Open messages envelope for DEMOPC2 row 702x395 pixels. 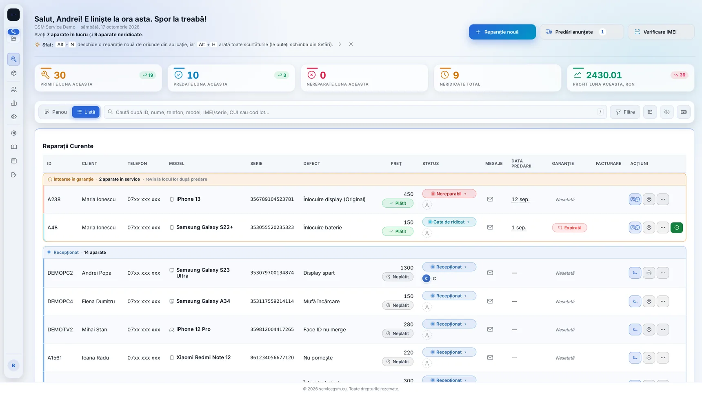pos(490,273)
